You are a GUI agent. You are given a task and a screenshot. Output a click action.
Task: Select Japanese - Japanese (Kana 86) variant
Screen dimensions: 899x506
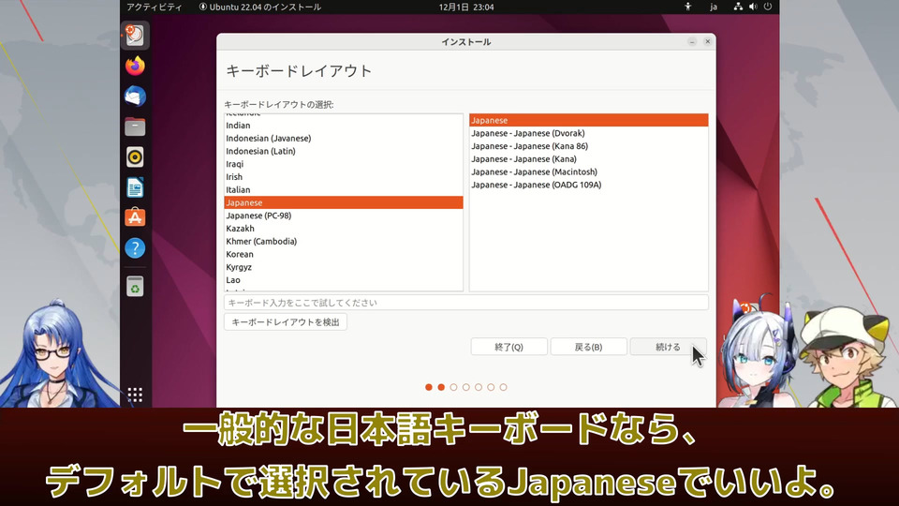(x=589, y=146)
